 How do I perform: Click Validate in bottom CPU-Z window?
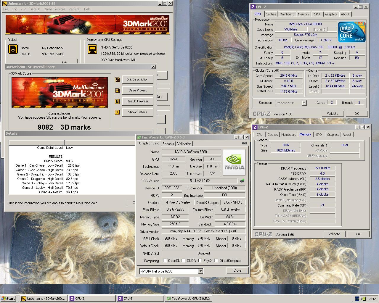pos(334,234)
